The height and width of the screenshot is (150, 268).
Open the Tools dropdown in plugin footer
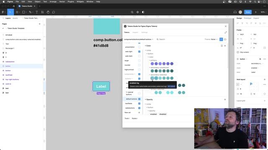127,118
